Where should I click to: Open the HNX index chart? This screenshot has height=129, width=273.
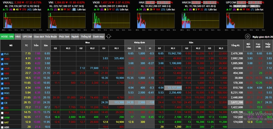(x=156, y=20)
